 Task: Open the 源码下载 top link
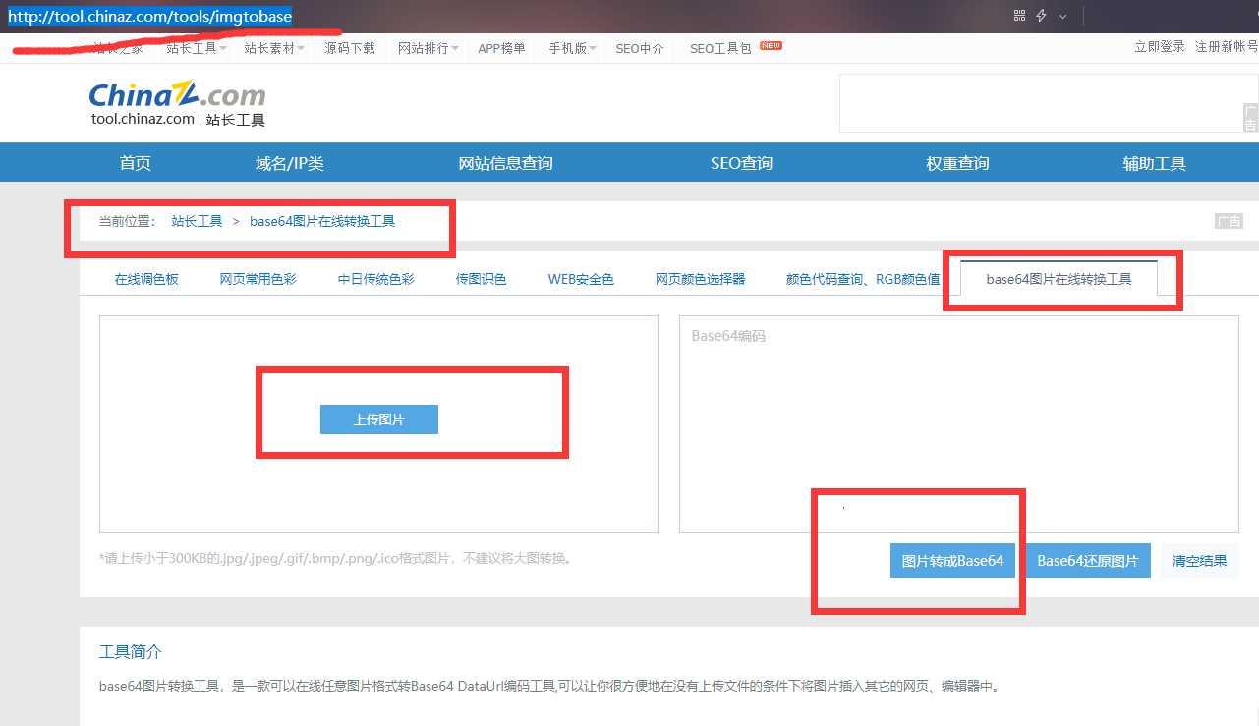click(x=350, y=48)
